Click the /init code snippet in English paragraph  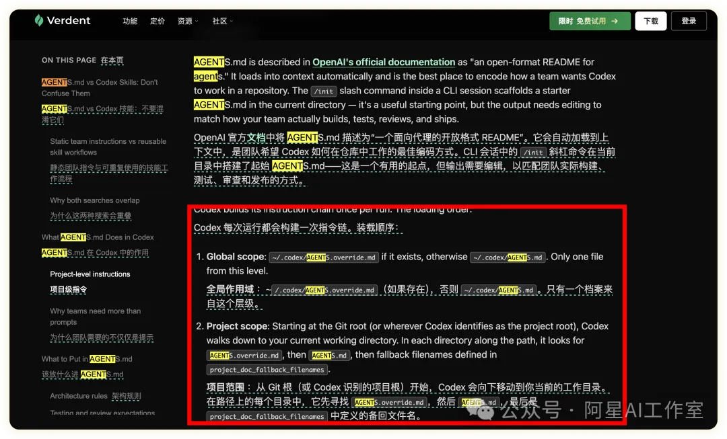click(x=324, y=91)
